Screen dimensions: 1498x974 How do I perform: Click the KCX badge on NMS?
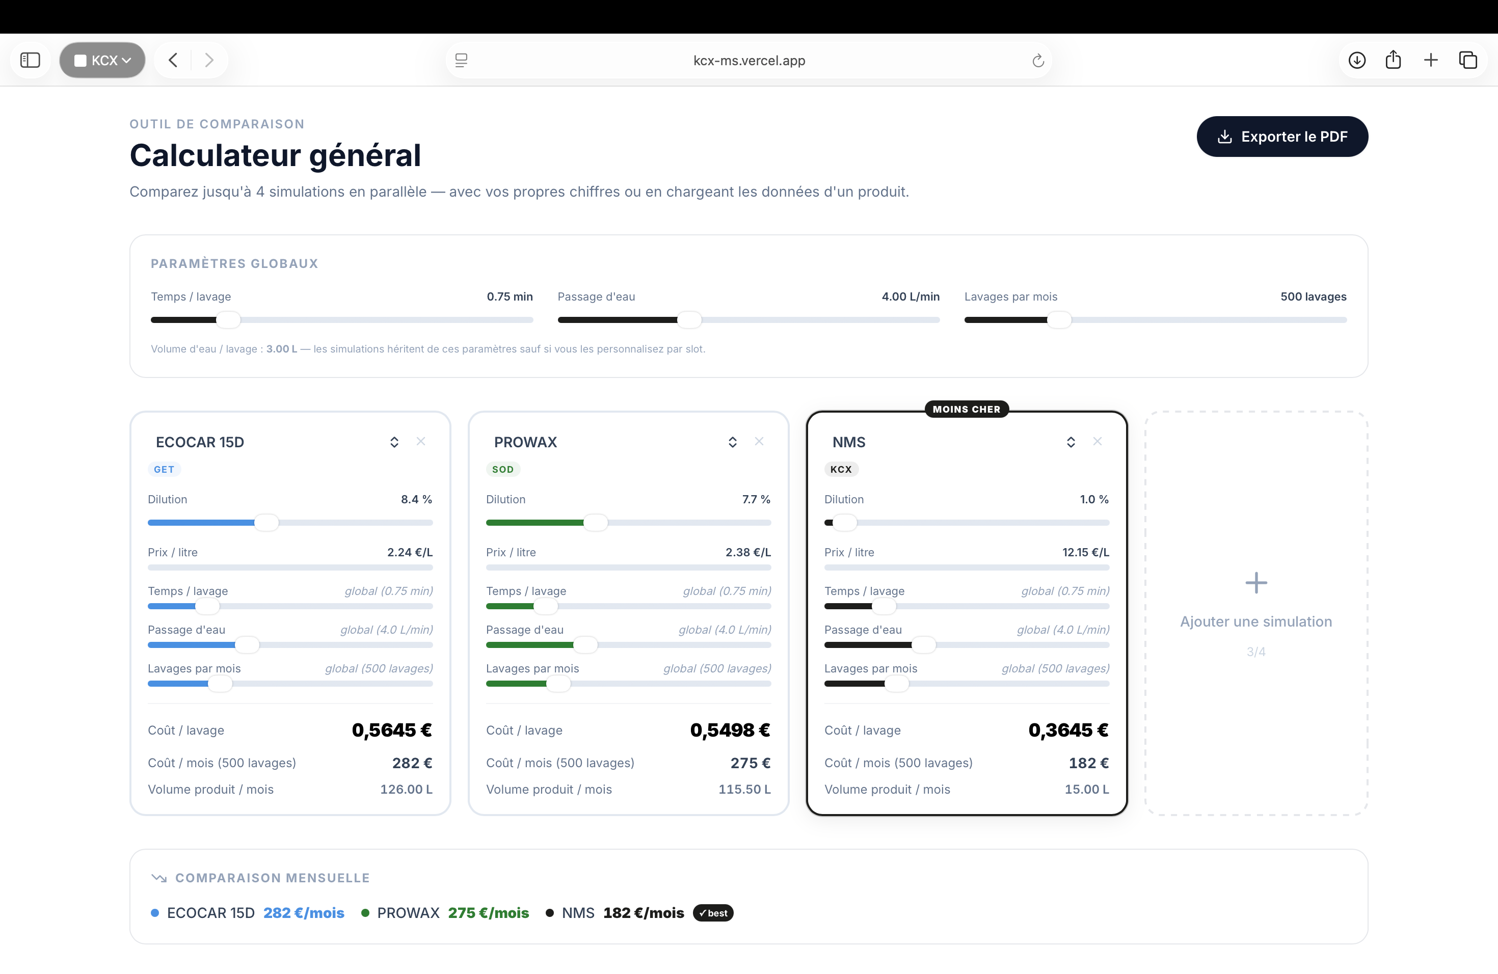[x=841, y=469]
